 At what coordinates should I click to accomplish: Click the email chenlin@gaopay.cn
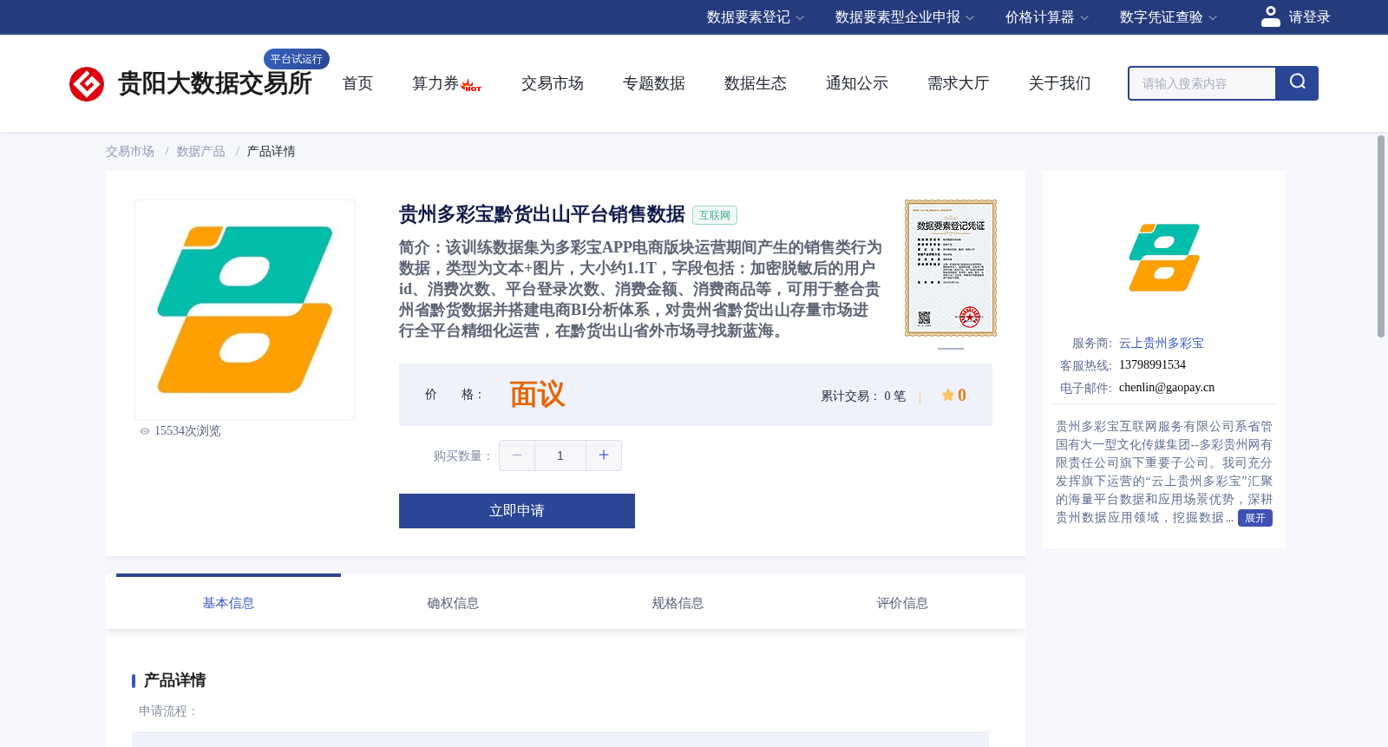pos(1167,388)
